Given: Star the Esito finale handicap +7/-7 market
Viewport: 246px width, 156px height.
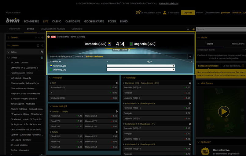Looking at the screenshot, I should (124, 124).
